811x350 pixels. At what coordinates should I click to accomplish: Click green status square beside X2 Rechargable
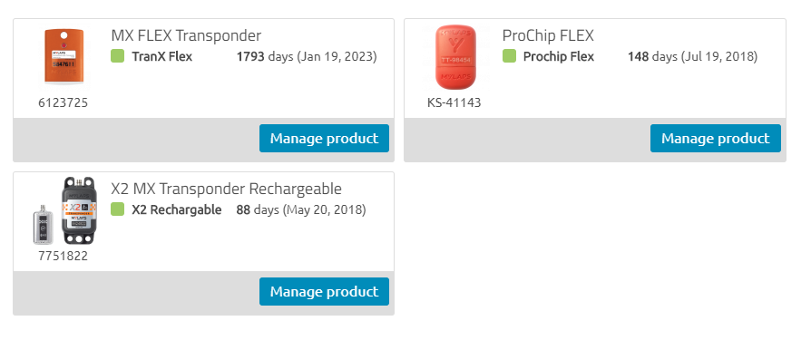click(x=117, y=209)
